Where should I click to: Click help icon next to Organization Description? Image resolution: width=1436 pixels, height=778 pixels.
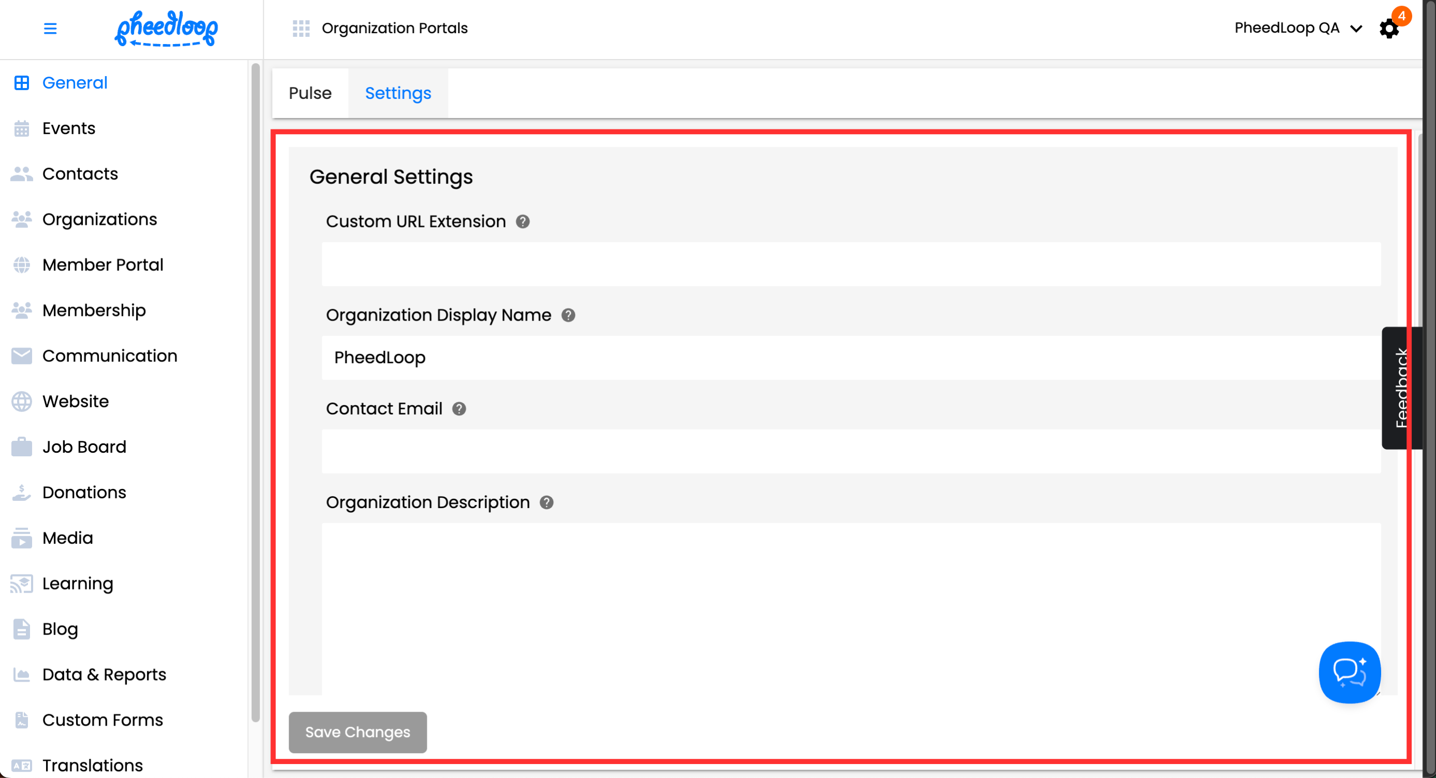click(x=547, y=502)
